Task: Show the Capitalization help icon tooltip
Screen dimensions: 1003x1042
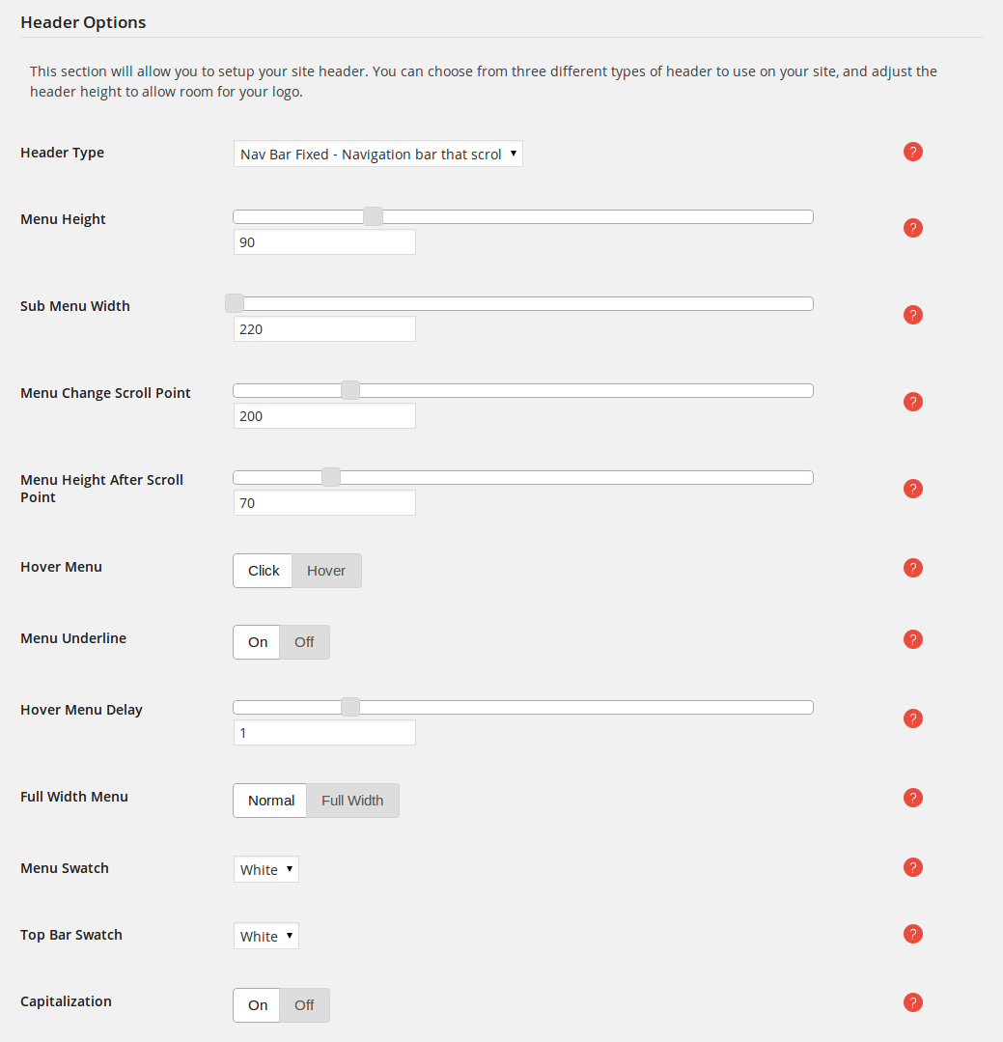Action: click(x=912, y=1002)
